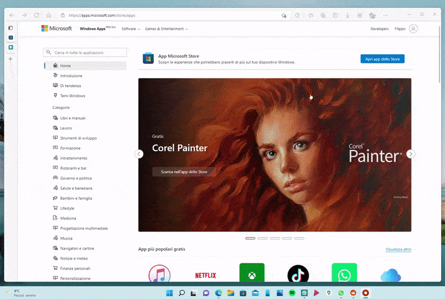Open the Downloads panel
Screen dimensions: 445x299
click(347, 16)
